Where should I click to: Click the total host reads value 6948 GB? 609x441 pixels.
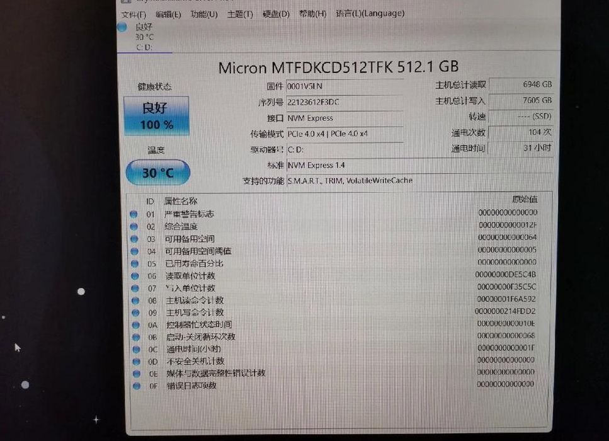coord(521,84)
